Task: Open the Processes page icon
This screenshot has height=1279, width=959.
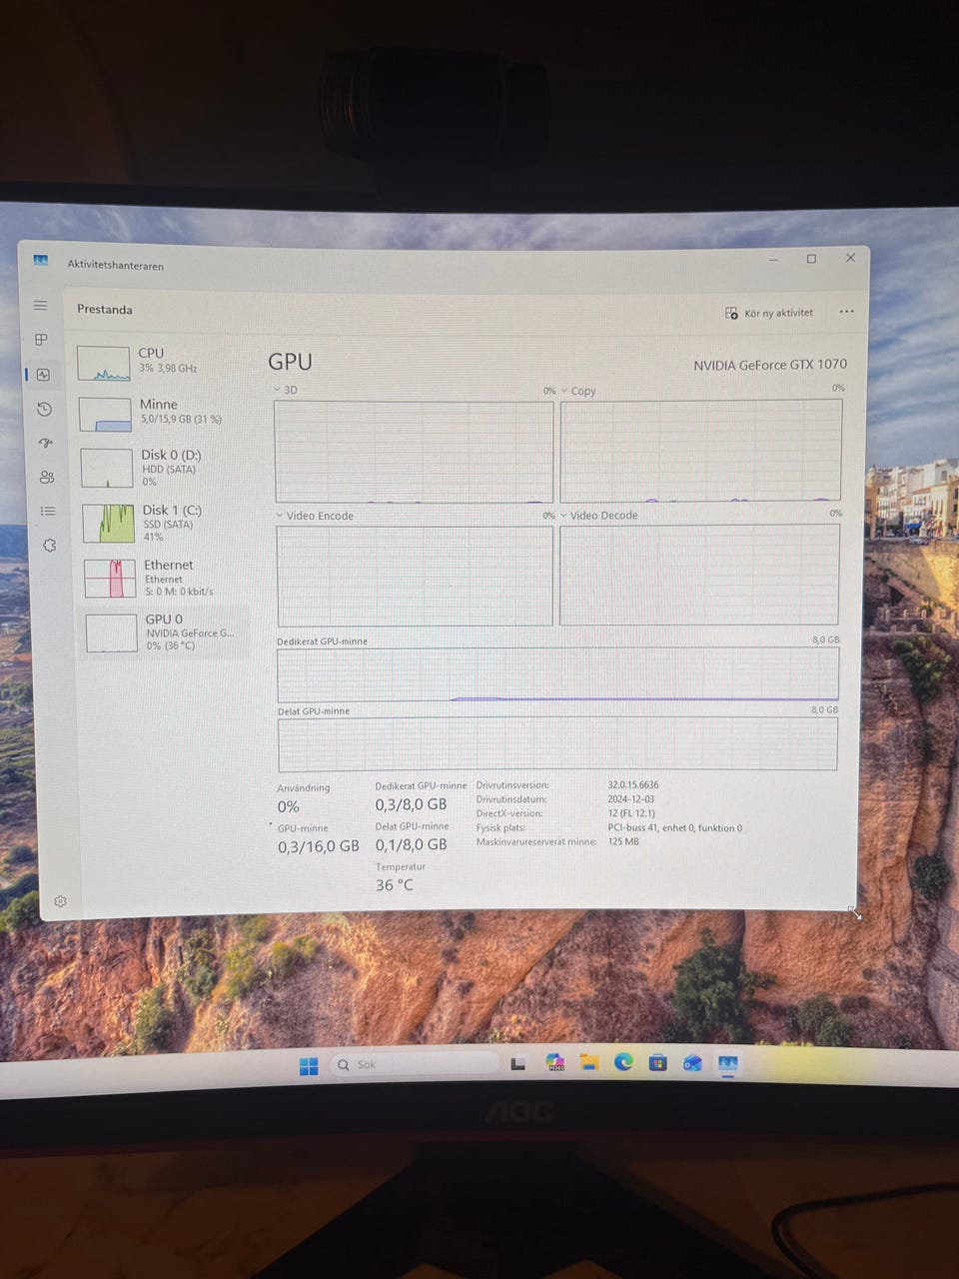Action: click(x=42, y=340)
